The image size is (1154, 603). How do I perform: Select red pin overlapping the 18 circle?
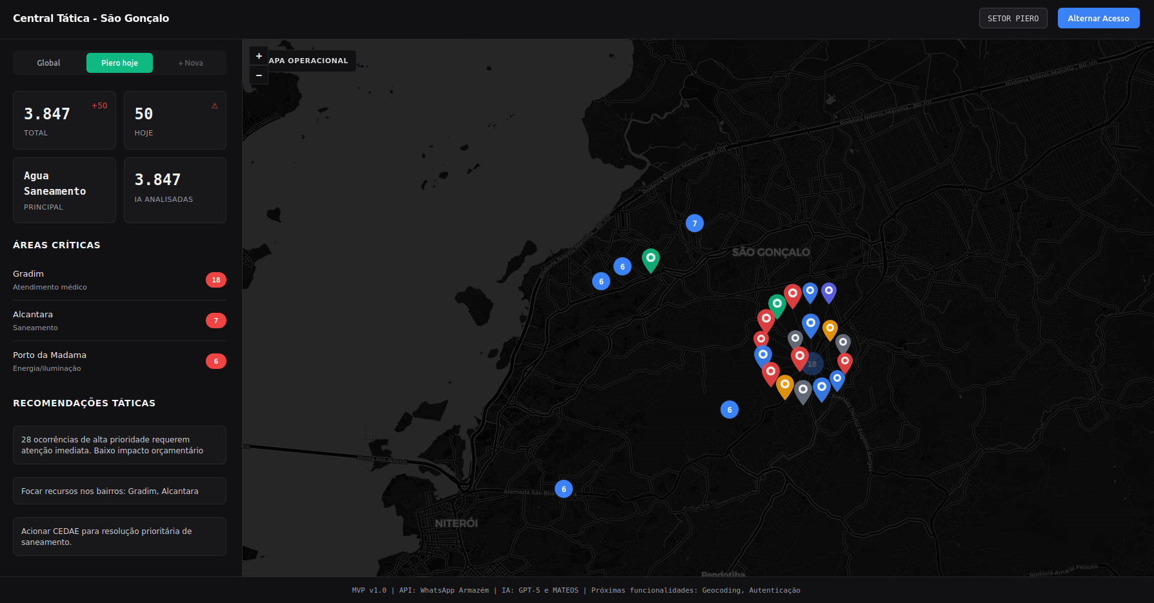click(800, 358)
